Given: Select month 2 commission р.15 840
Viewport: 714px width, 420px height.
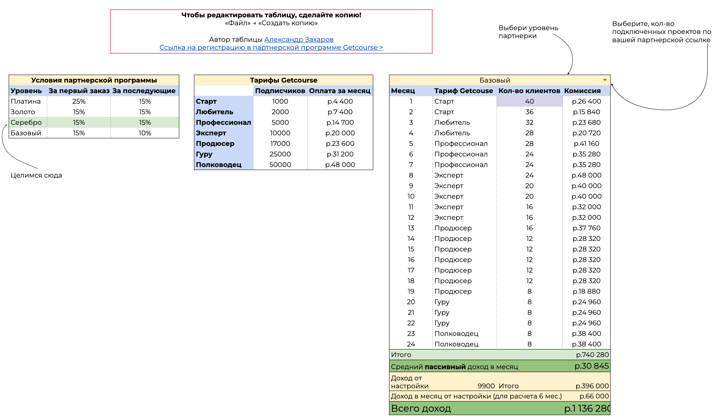Looking at the screenshot, I should pyautogui.click(x=586, y=112).
